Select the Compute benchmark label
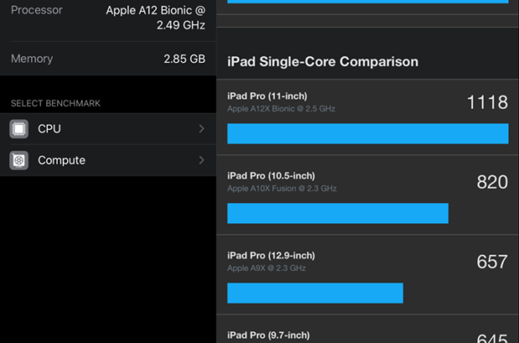The image size is (519, 343). [61, 160]
